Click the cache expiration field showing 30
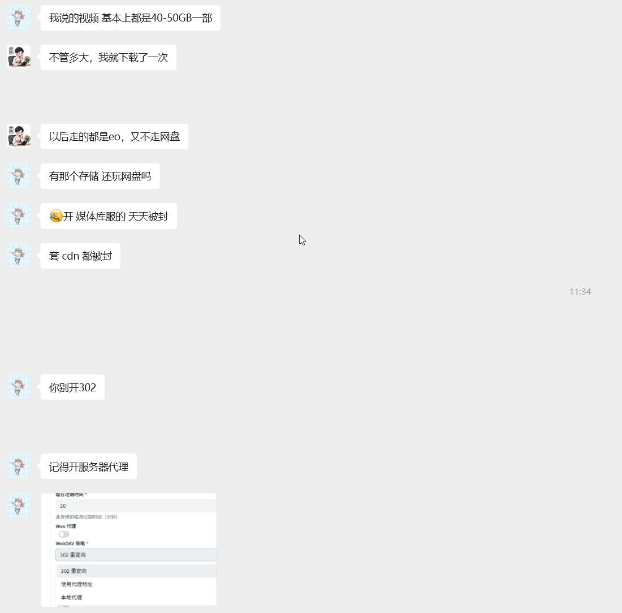622x613 pixels. (136, 506)
